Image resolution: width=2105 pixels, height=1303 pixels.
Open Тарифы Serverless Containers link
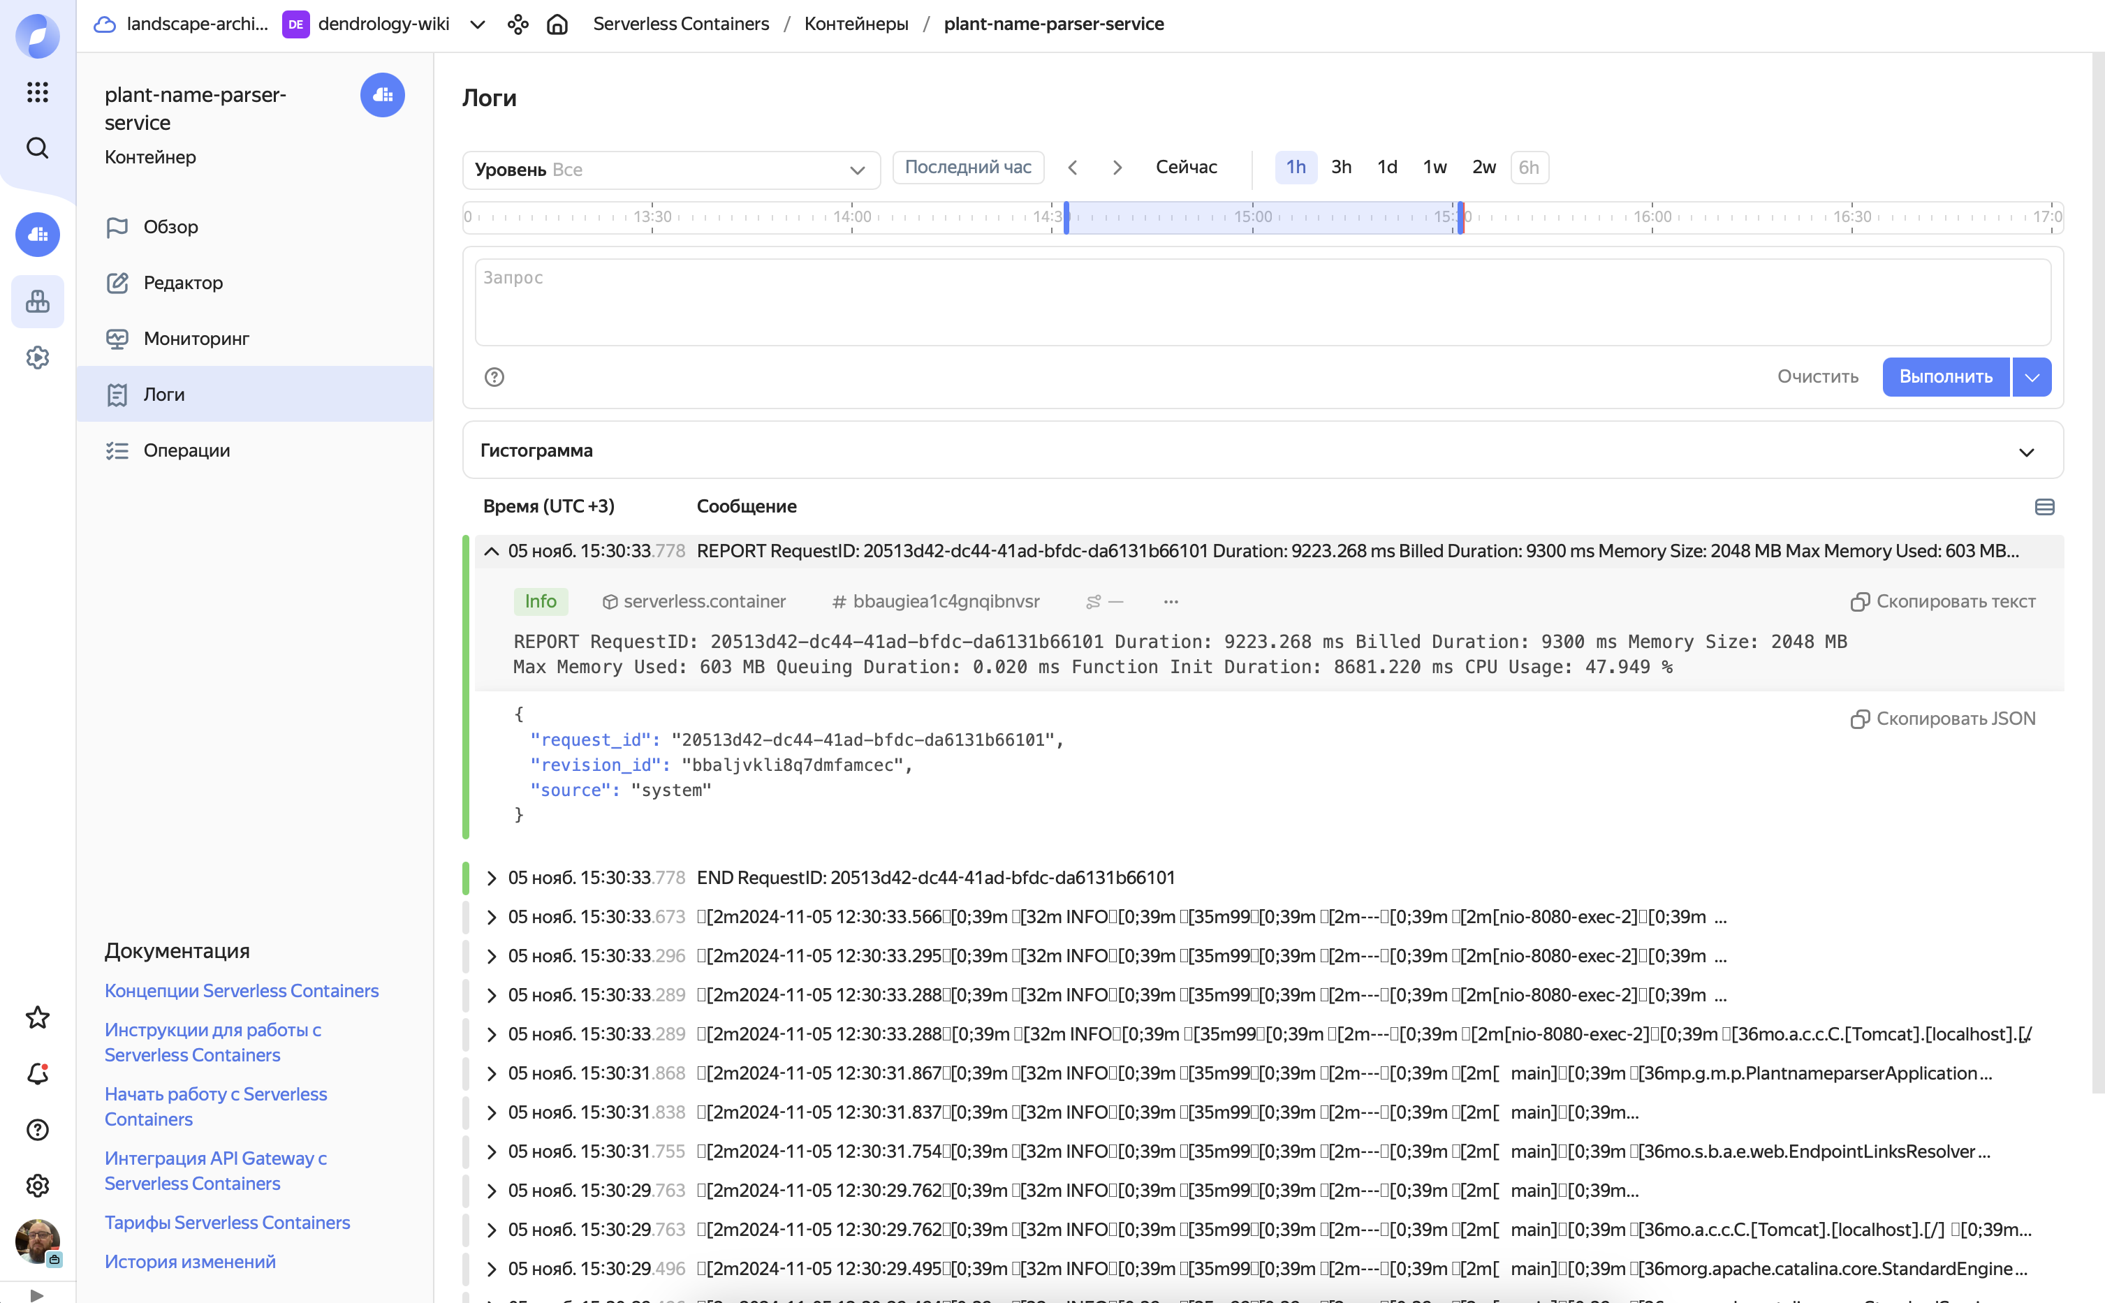point(228,1223)
